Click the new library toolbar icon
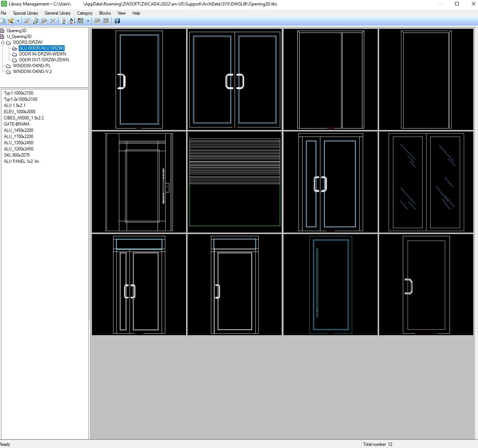The width and height of the screenshot is (478, 448). coord(3,21)
